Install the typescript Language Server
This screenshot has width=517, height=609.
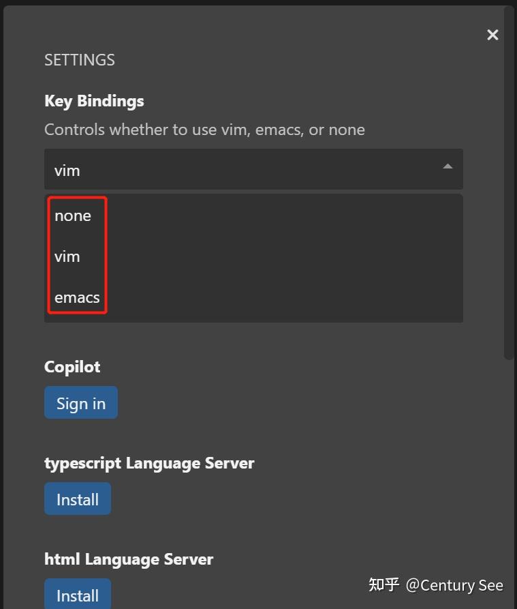pos(77,499)
